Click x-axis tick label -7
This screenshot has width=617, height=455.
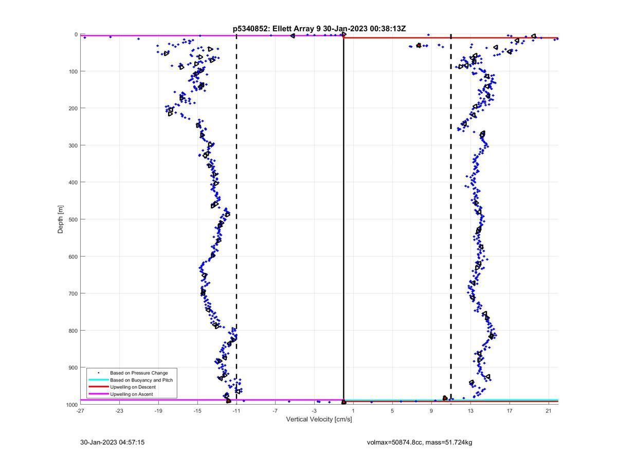point(275,411)
